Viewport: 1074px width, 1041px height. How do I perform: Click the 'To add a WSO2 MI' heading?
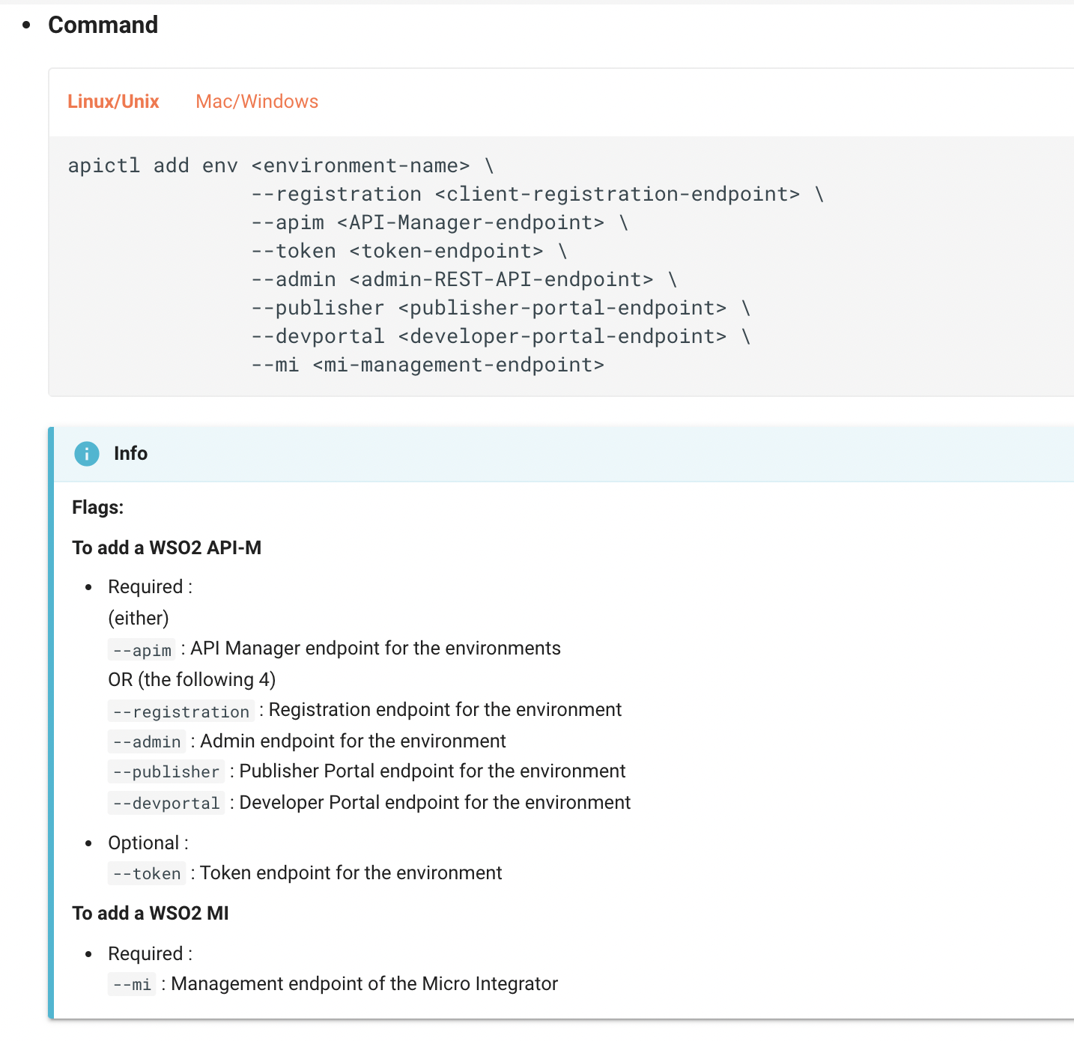pos(151,913)
